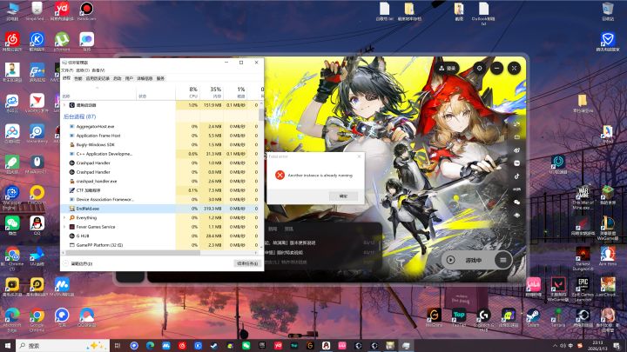Open the 文件(F) menu in Task Manager
Image resolution: width=627 pixels, height=352 pixels.
[x=67, y=70]
